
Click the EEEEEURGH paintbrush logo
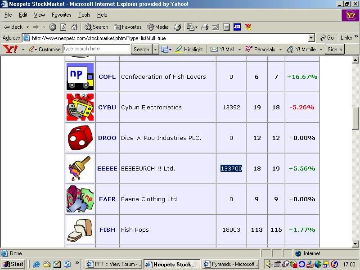[x=80, y=168]
